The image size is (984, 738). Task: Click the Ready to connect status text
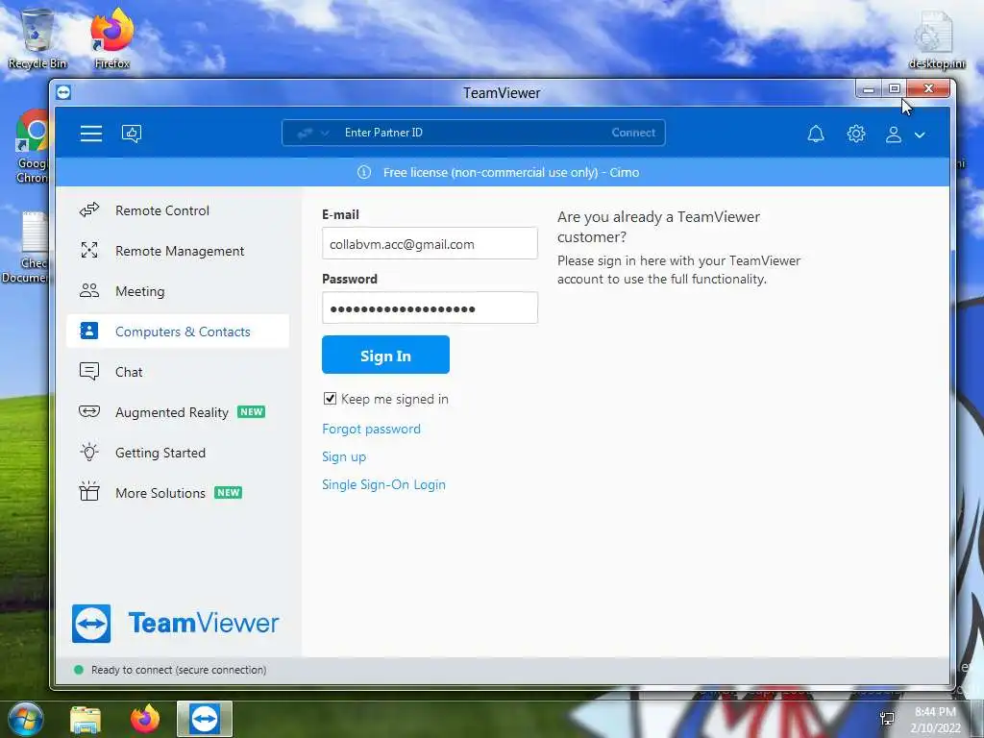tap(179, 670)
